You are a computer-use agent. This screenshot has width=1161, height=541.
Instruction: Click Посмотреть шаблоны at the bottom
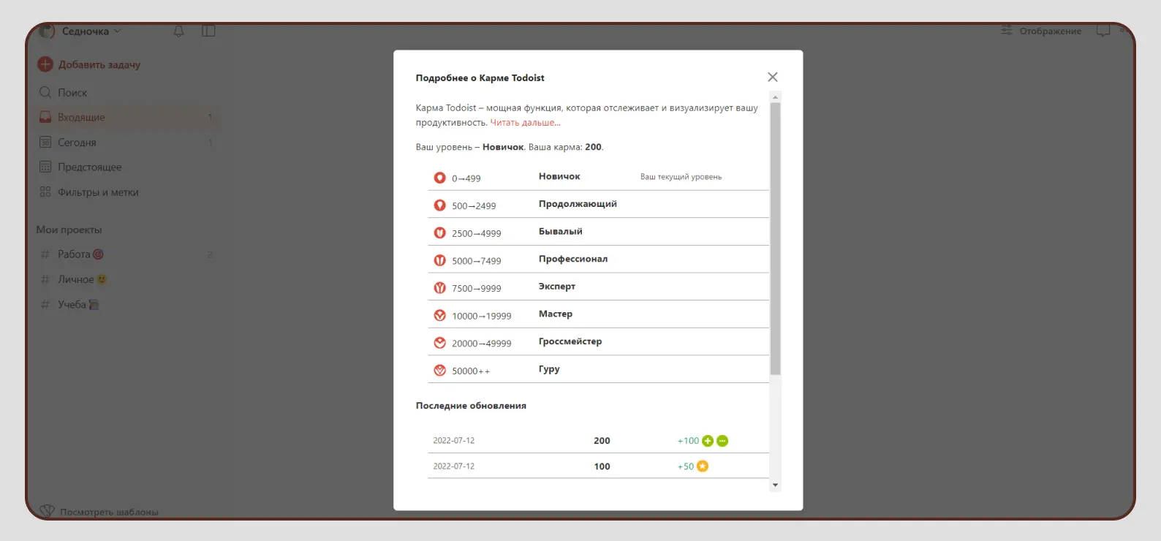(x=99, y=512)
